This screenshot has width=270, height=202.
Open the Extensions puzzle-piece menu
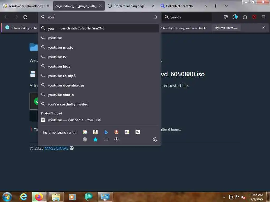[x=245, y=17]
